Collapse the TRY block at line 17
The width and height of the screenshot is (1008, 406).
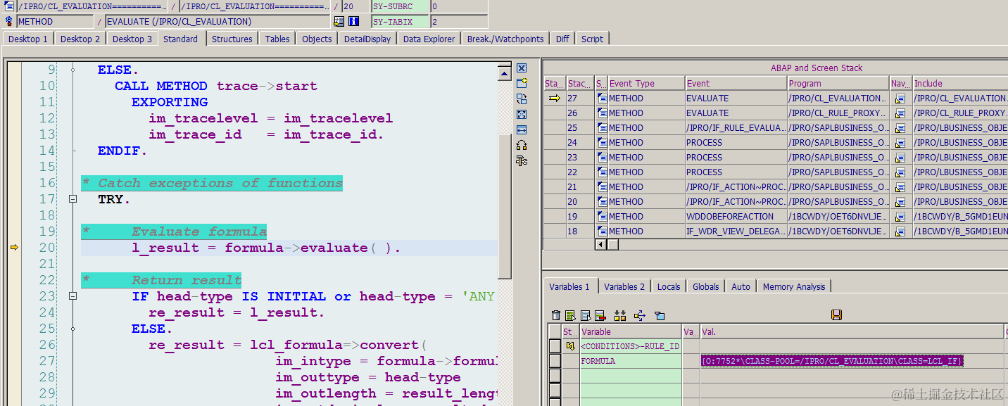[x=73, y=199]
